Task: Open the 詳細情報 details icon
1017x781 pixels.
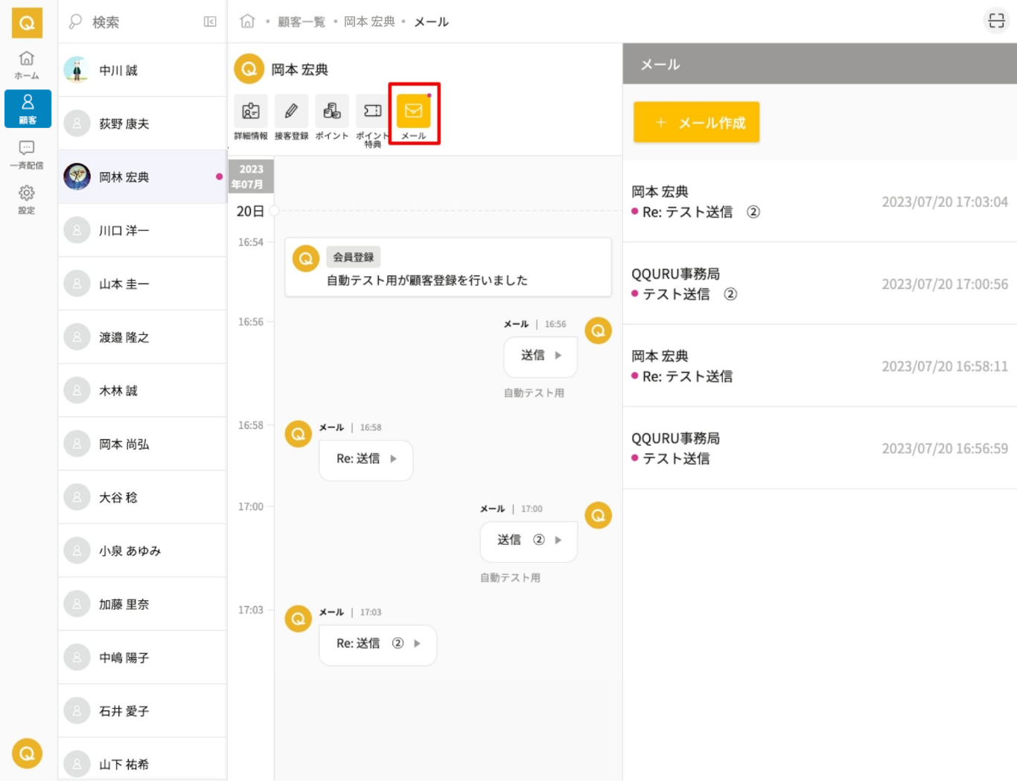Action: (250, 112)
